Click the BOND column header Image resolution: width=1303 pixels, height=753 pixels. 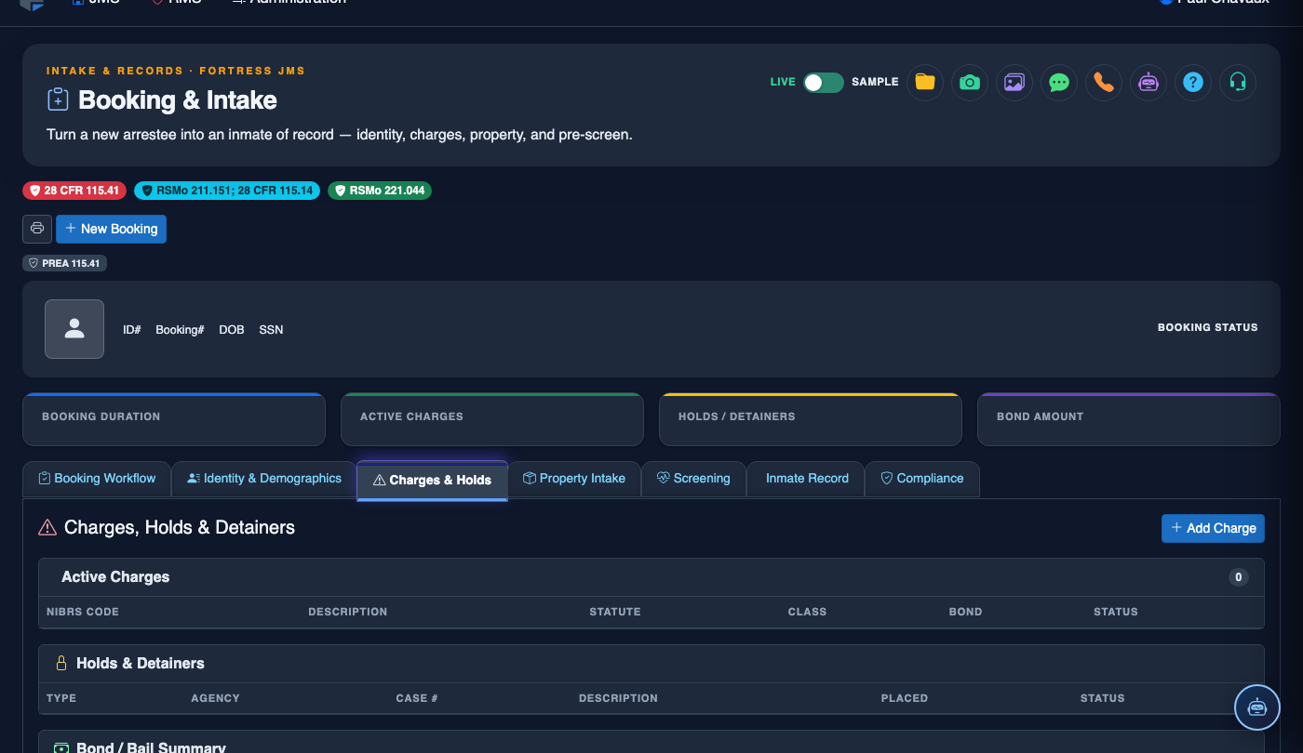point(965,612)
